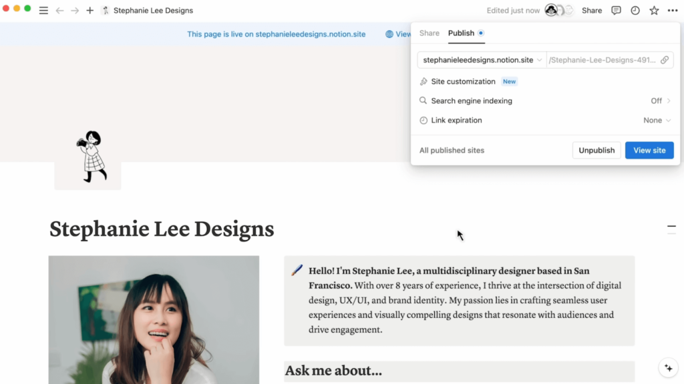
Task: Open the comments panel icon
Action: point(616,11)
